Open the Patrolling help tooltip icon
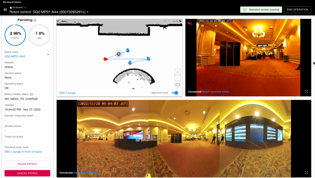This screenshot has width=315, height=178. 35,20
